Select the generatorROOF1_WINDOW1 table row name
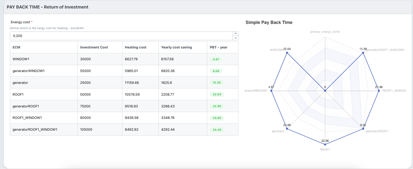Viewport: 413px width, 169px height. tap(35, 130)
